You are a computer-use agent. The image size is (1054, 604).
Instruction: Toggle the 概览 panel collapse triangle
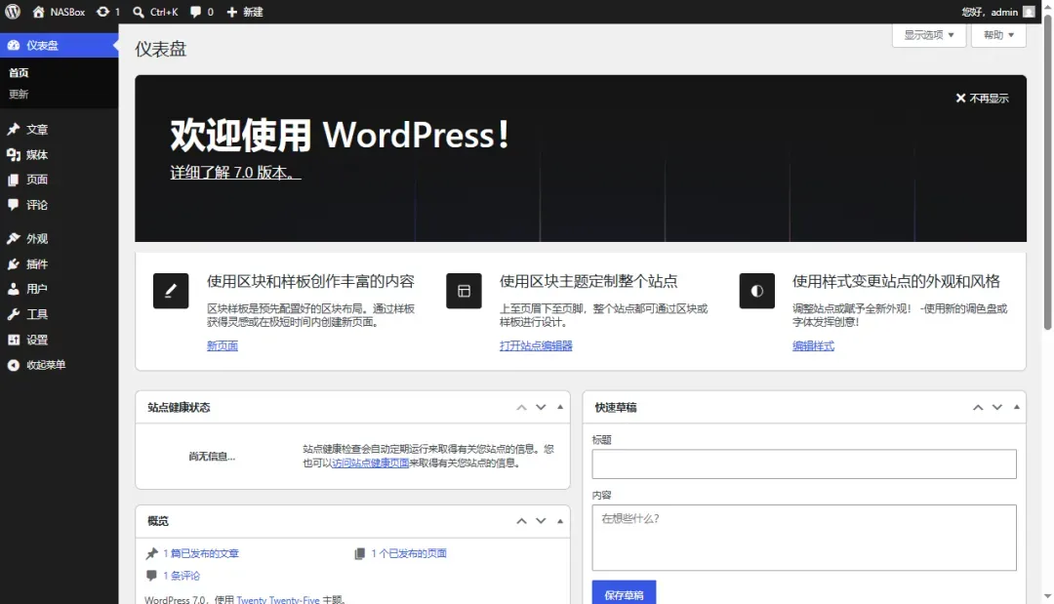(x=560, y=521)
